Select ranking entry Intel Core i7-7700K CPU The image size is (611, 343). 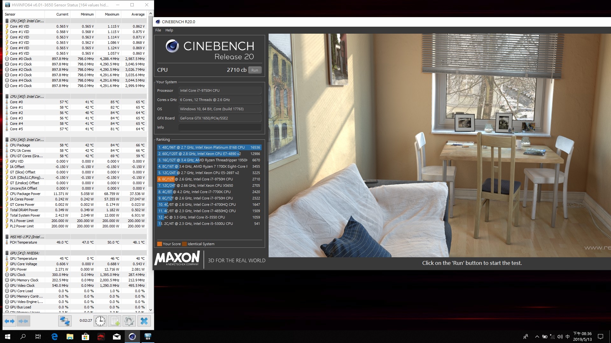point(209,192)
